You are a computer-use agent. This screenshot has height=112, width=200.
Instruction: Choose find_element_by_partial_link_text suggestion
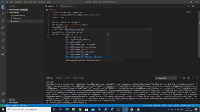[87, 57]
